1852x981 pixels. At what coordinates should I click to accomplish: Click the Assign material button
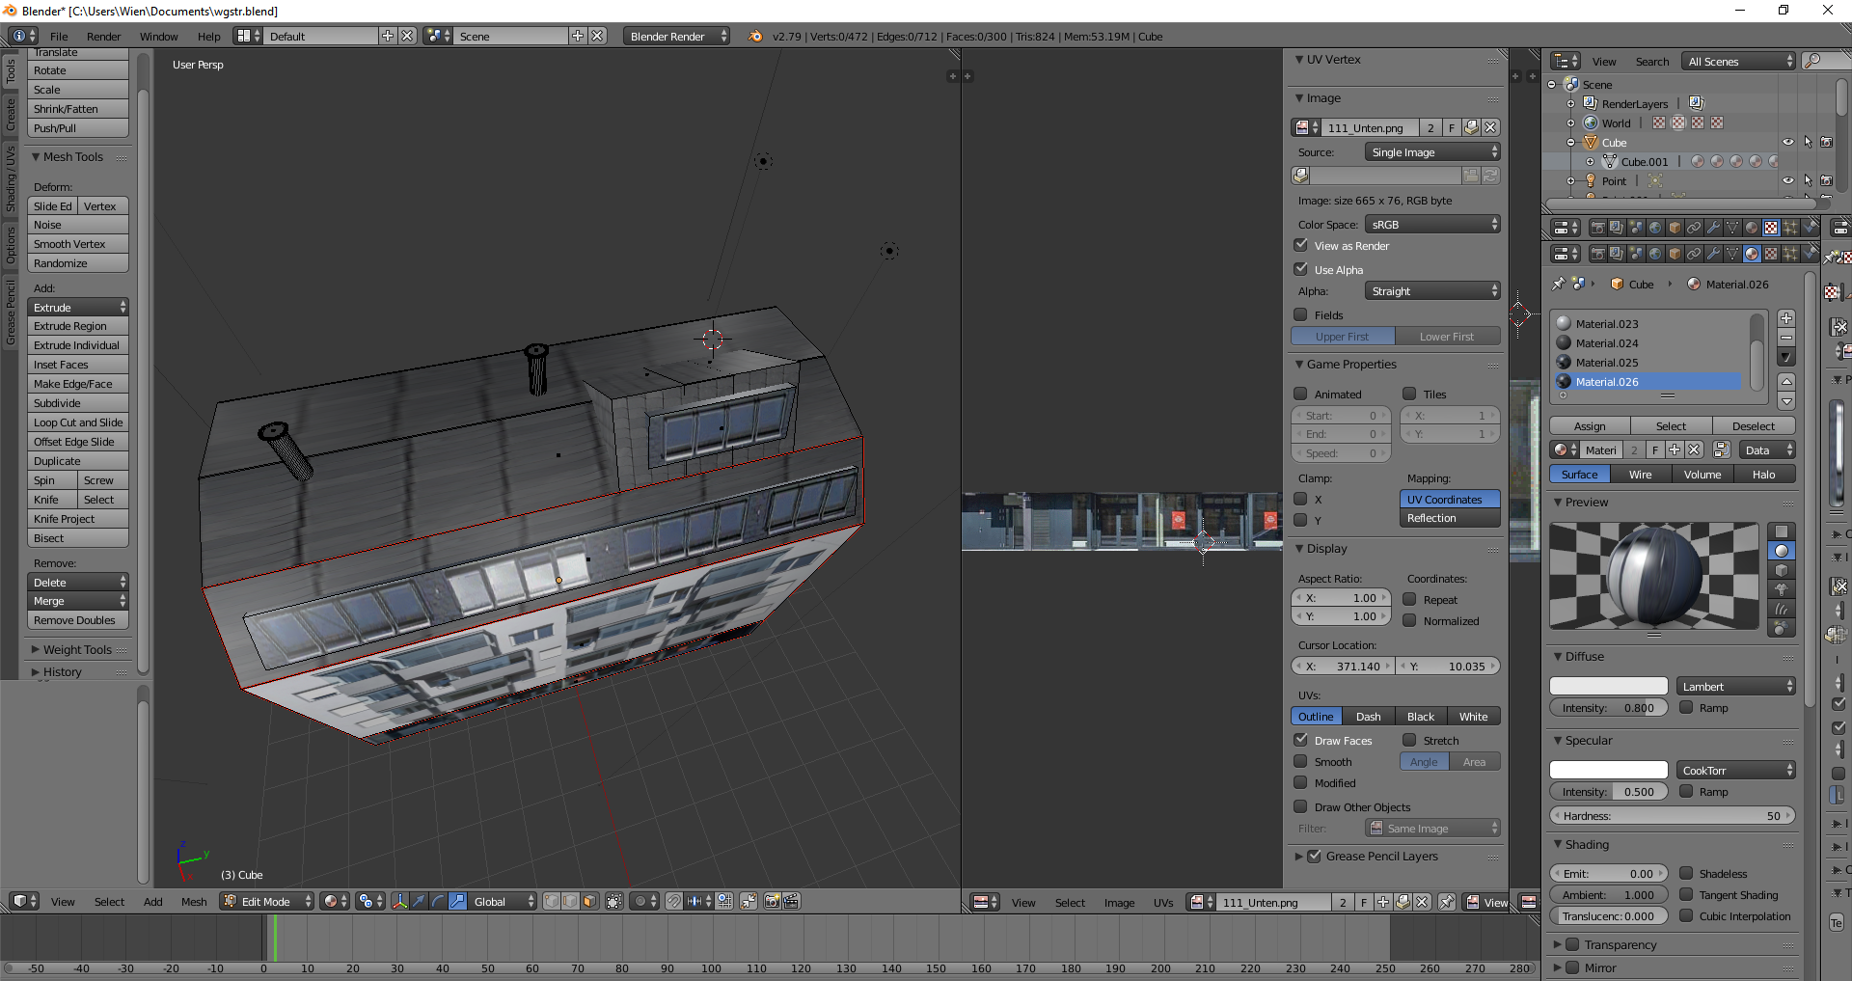click(1590, 426)
